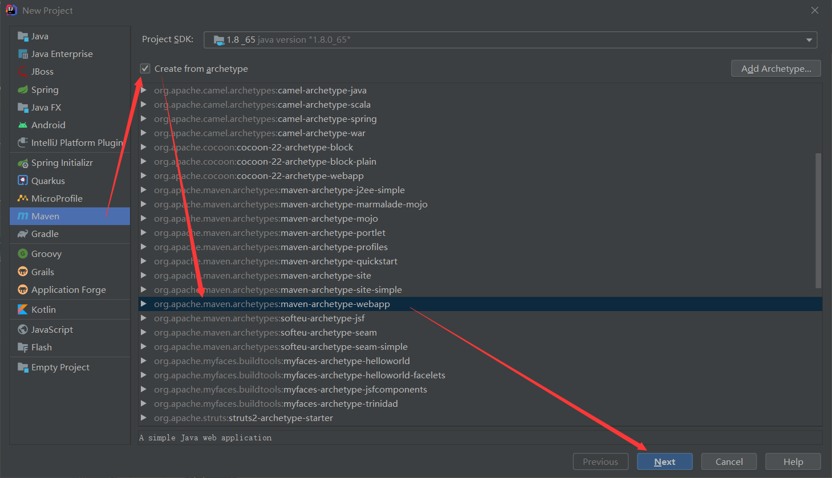Click Add Archetype button
This screenshot has height=478, width=832.
(x=776, y=68)
